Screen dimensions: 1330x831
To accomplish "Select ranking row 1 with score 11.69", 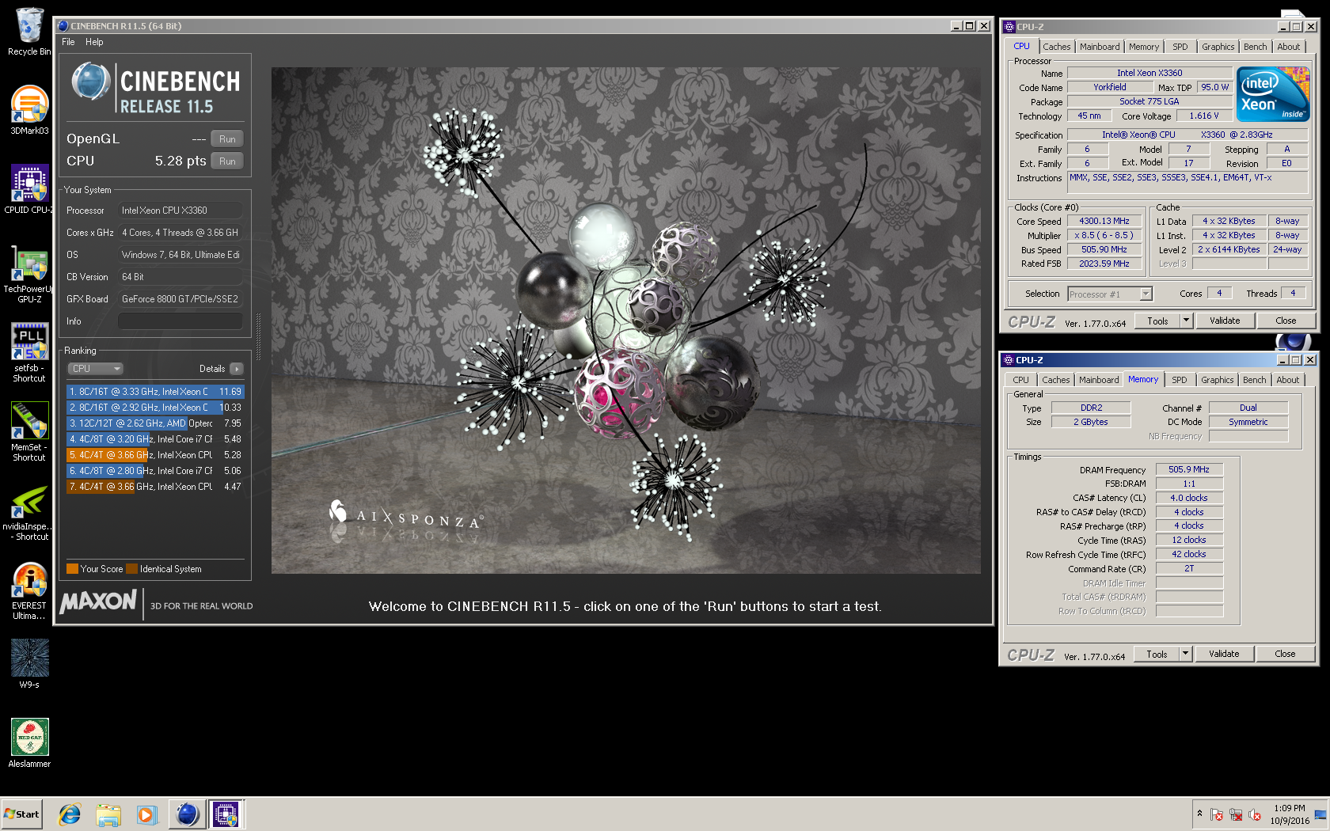I will [x=155, y=392].
